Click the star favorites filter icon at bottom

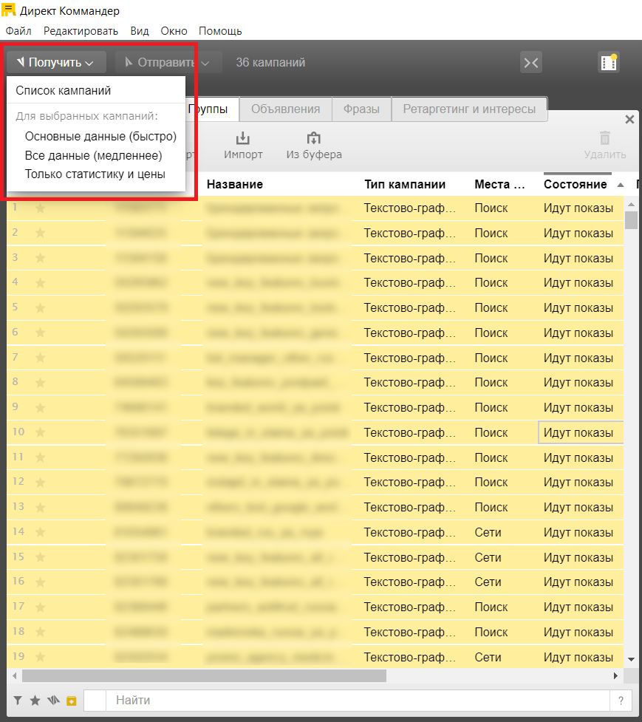pyautogui.click(x=35, y=701)
